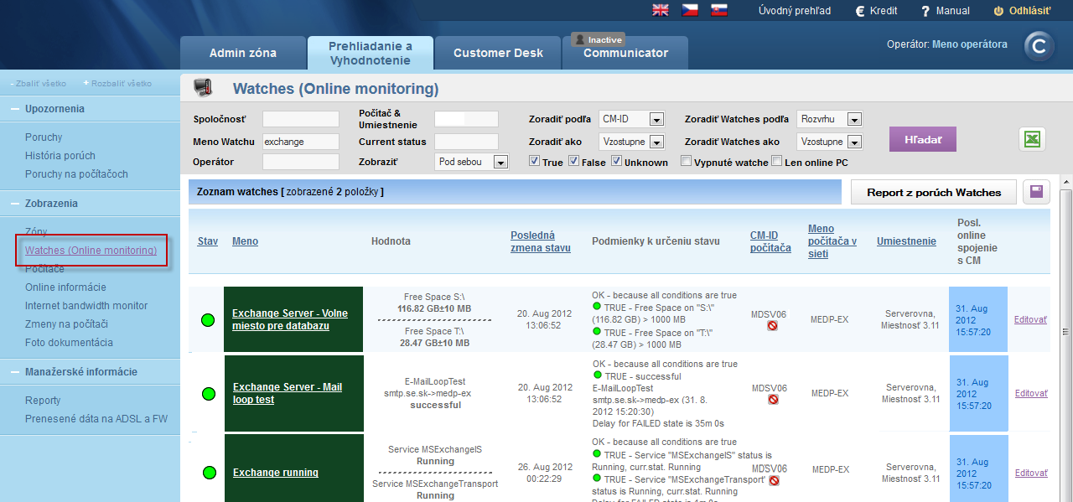Toggle the False checkbox

point(574,162)
